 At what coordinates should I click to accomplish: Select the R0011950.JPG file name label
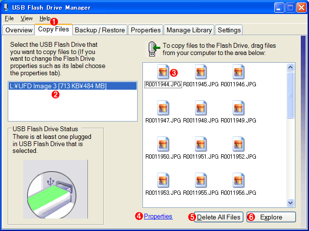(163, 157)
